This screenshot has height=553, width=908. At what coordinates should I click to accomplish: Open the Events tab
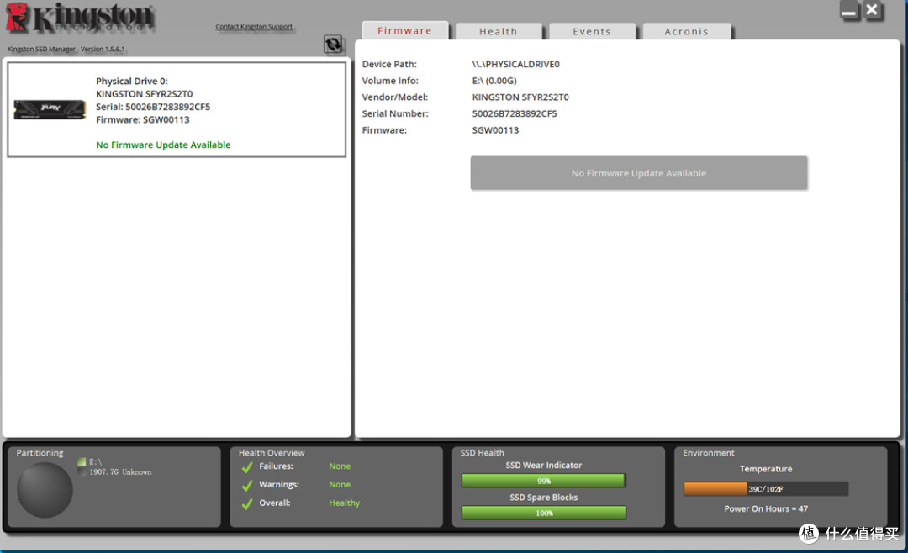pos(592,31)
